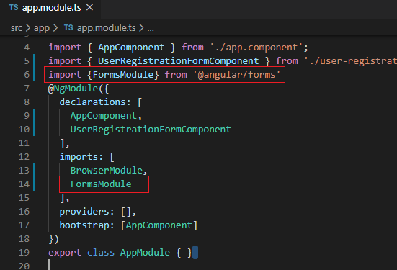Click the './app.component' path string
397x270 pixels.
(x=257, y=48)
